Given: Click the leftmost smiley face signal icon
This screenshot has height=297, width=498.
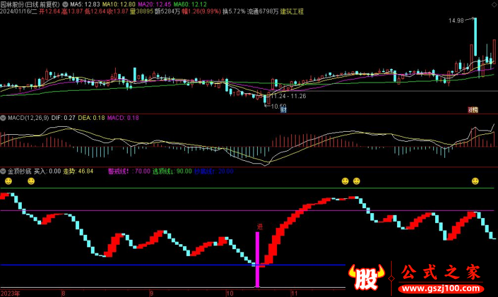Looking at the screenshot, I should click(x=8, y=181).
